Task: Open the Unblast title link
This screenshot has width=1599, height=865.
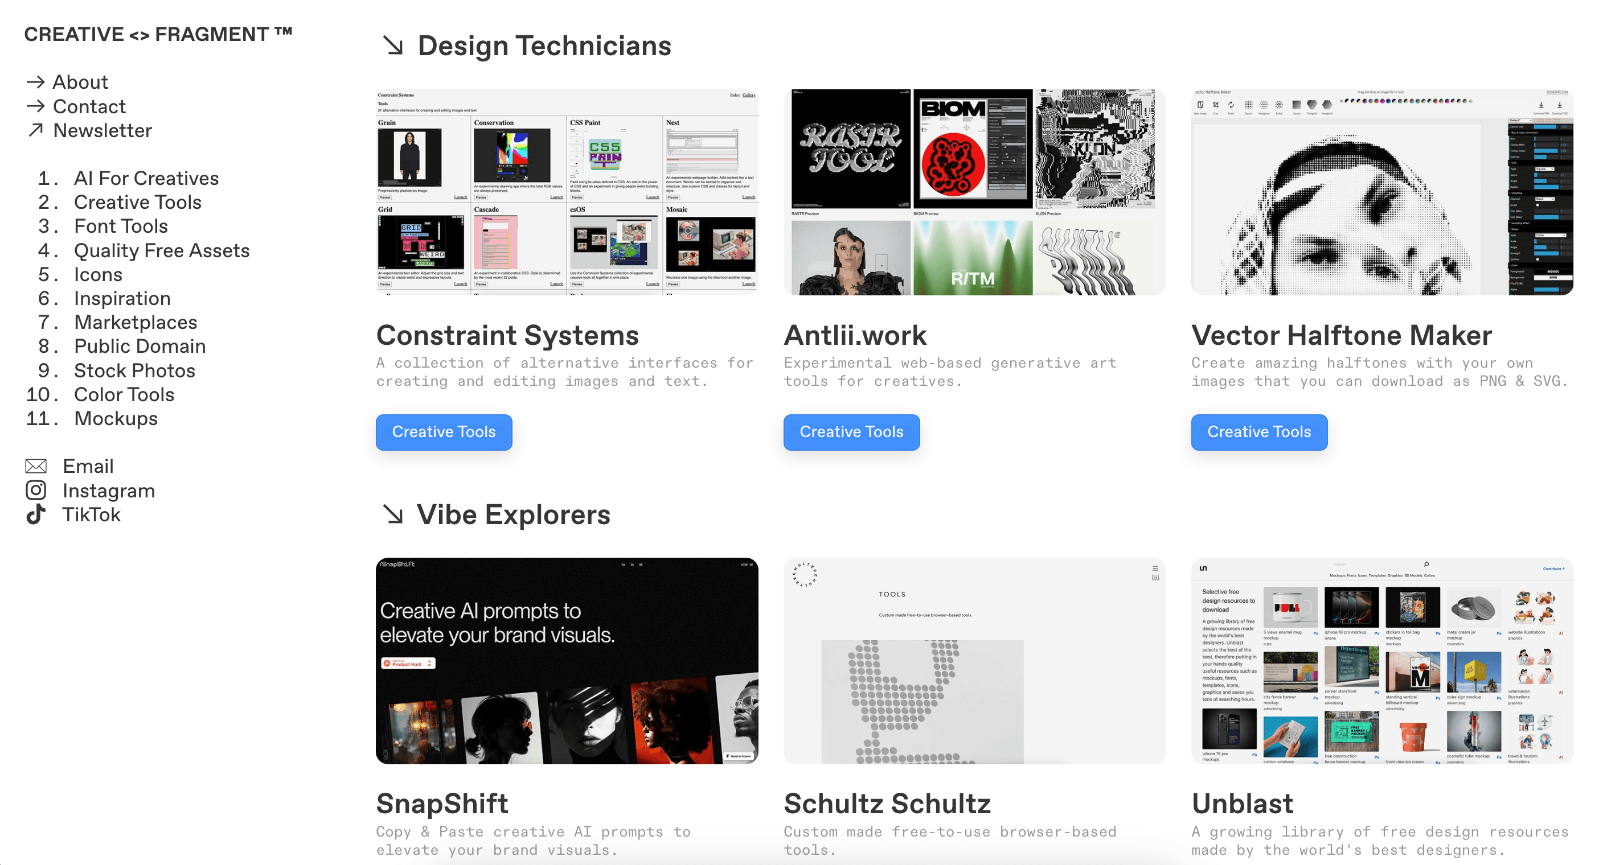Action: click(x=1242, y=804)
